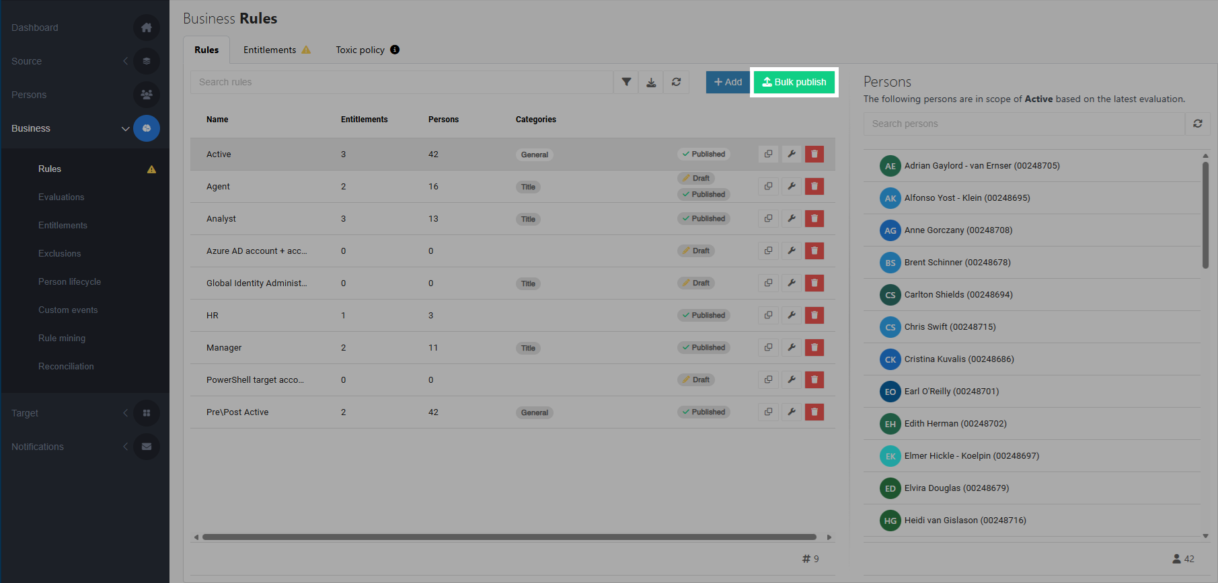This screenshot has width=1218, height=583.
Task: Focus the Search persons field
Action: pos(1024,124)
